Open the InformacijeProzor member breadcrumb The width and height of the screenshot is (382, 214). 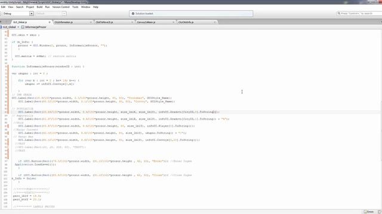[x=34, y=27]
